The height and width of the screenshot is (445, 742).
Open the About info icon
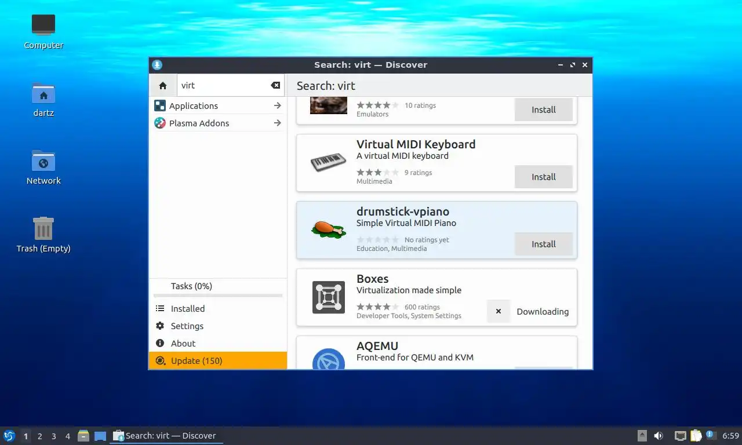pos(160,344)
